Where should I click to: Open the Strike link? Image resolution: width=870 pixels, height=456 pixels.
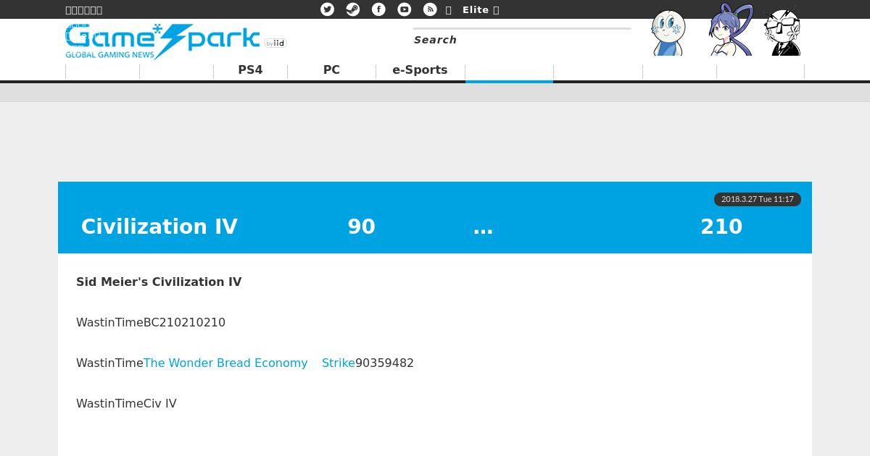[x=339, y=363]
